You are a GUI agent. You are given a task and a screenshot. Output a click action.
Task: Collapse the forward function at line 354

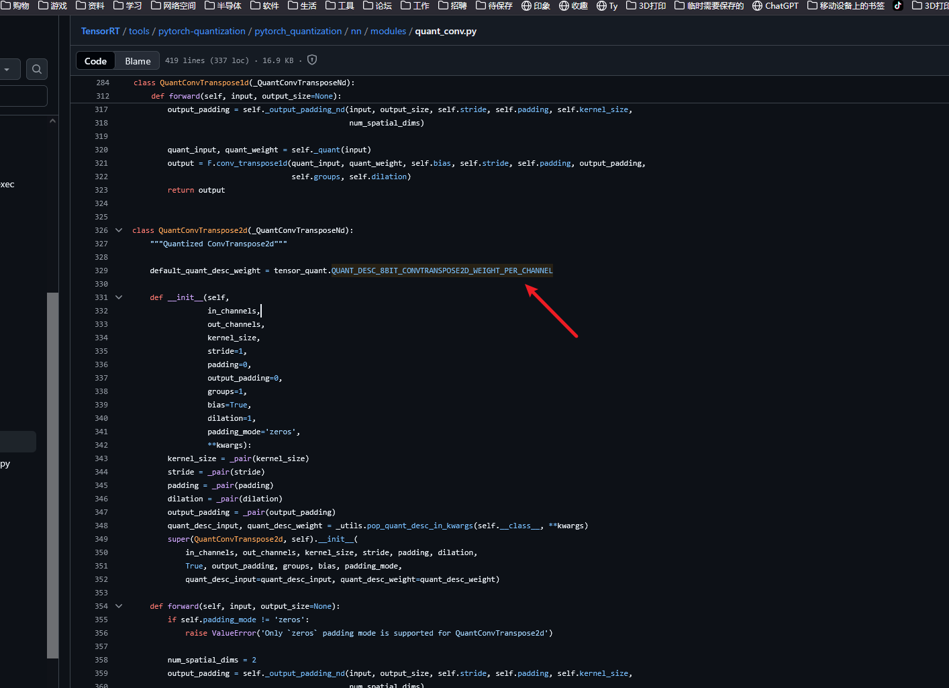pos(119,606)
